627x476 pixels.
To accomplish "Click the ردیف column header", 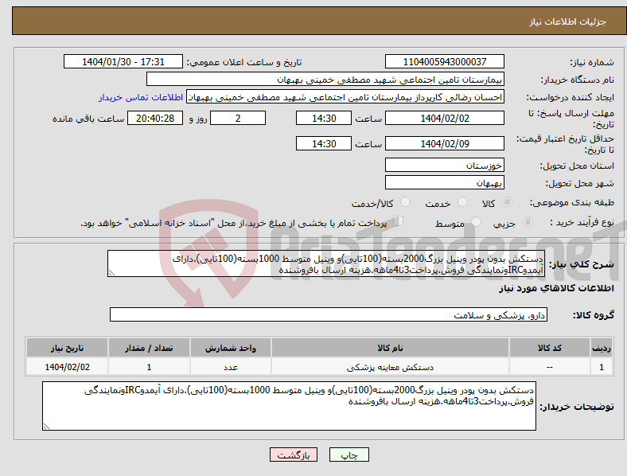I will (x=602, y=348).
